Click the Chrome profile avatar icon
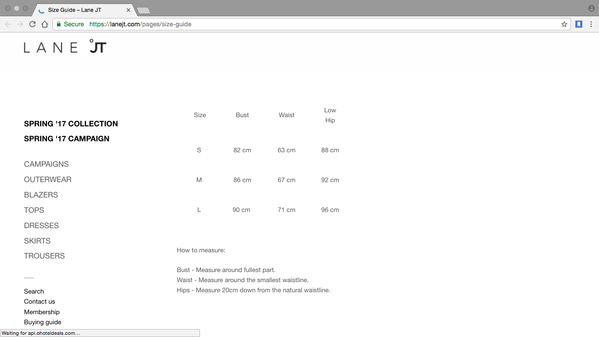599x337 pixels. [x=592, y=8]
